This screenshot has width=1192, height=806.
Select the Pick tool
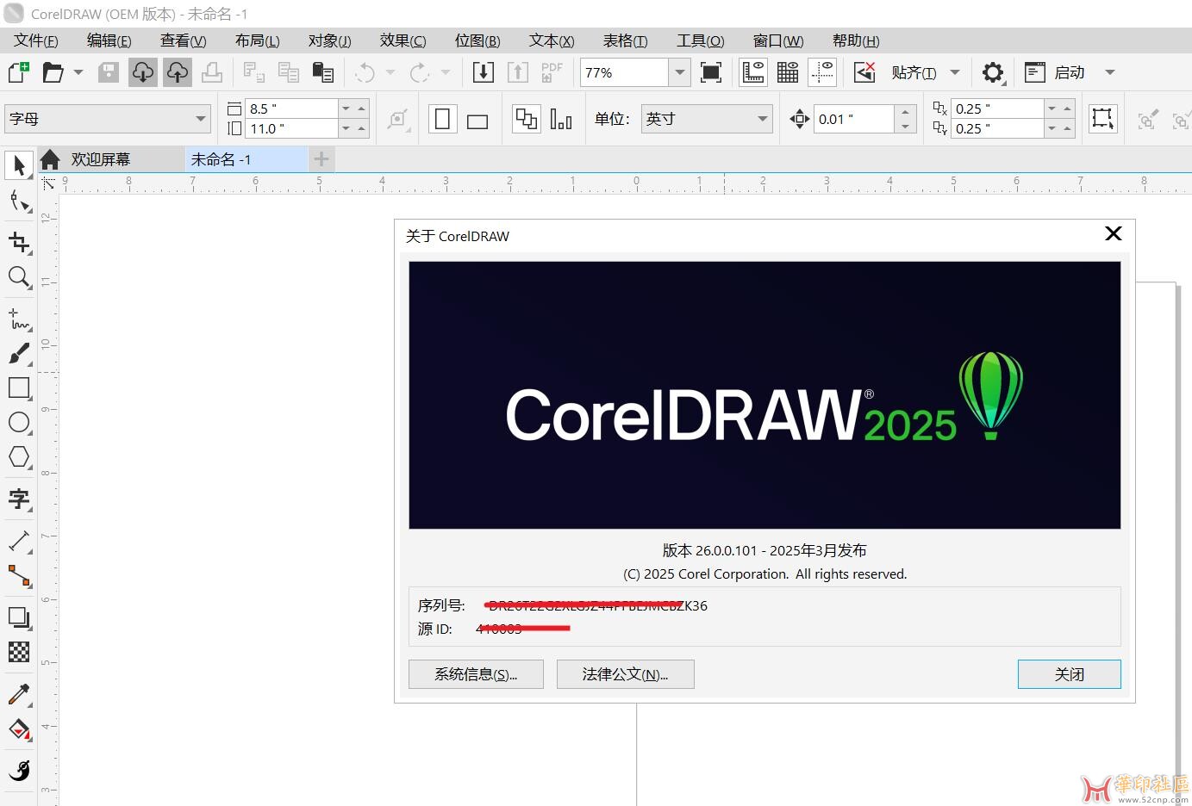point(19,165)
